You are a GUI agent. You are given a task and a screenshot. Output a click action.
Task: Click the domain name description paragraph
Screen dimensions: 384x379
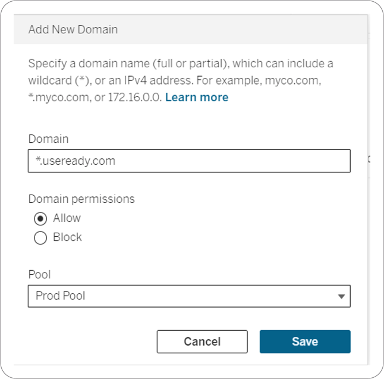click(181, 80)
